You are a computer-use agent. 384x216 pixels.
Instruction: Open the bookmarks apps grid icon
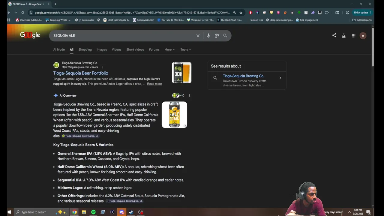click(8, 20)
